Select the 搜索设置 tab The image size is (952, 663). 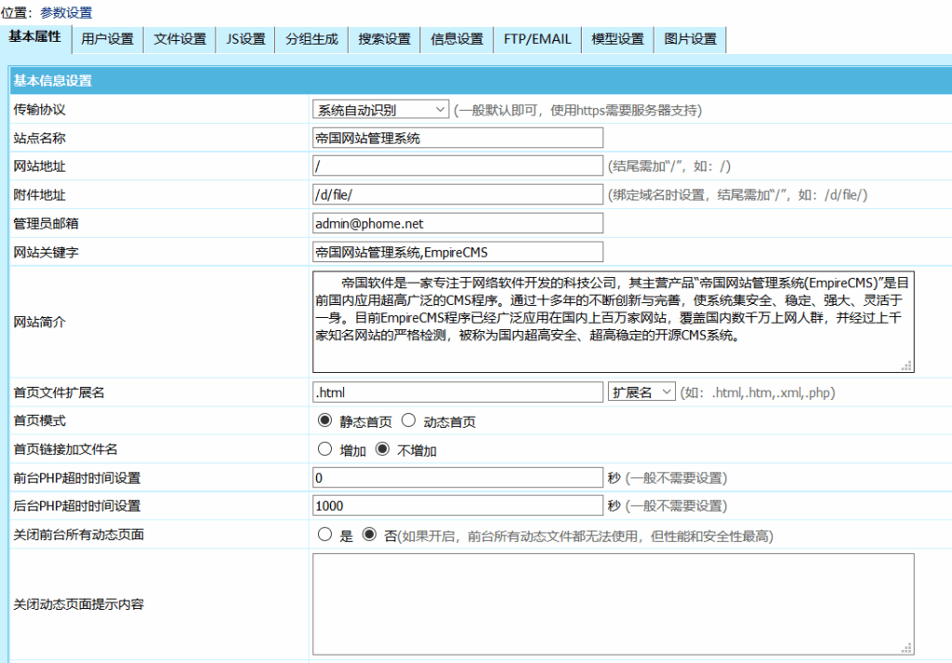[384, 39]
